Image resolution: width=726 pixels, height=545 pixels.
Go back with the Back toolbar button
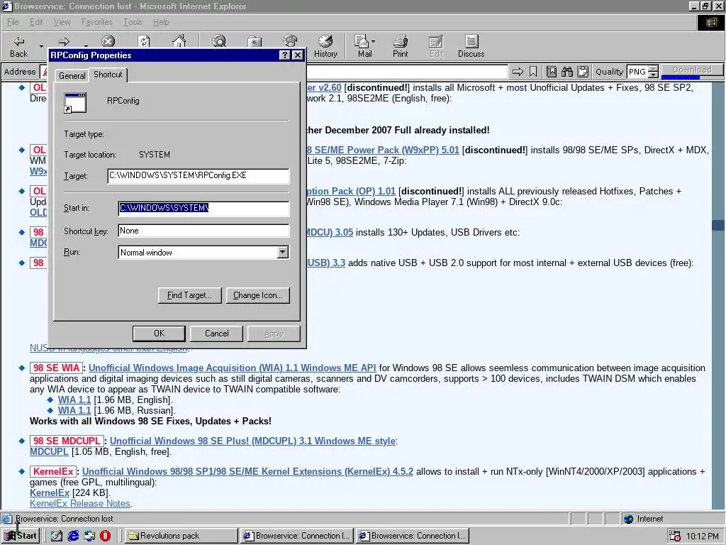(18, 46)
